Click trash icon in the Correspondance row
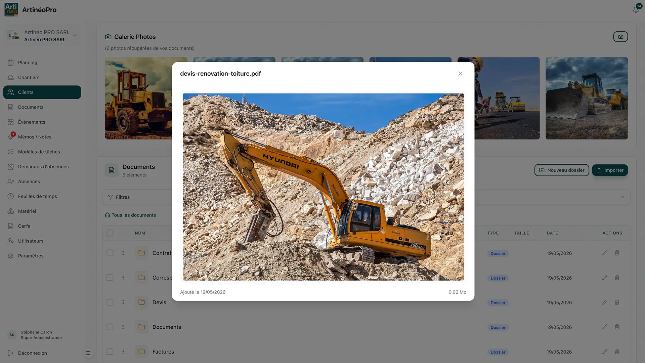The image size is (645, 363). [x=617, y=278]
